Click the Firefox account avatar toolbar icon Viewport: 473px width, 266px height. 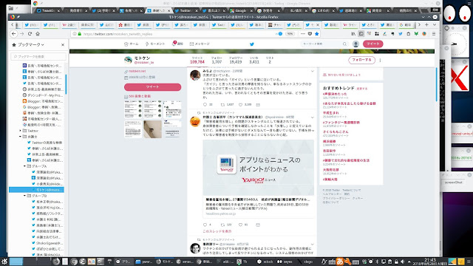[x=424, y=34]
